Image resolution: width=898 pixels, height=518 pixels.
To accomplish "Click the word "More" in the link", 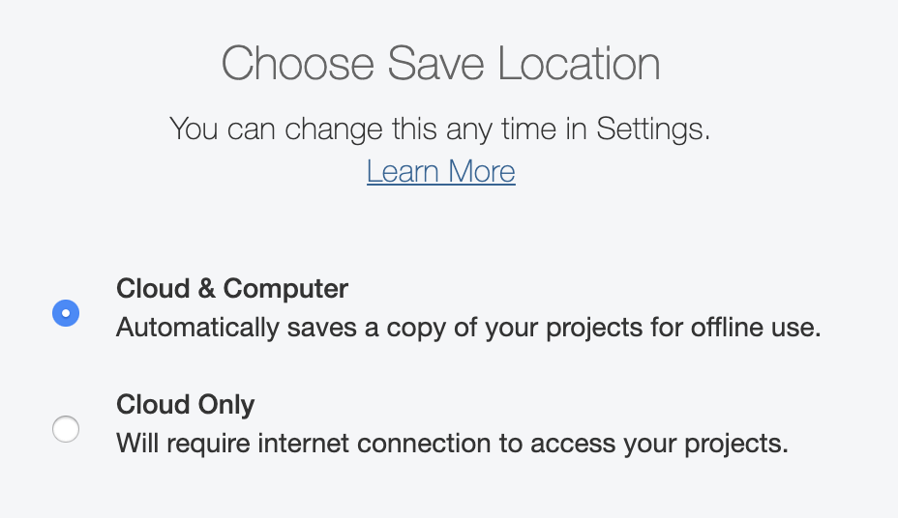I will coord(481,171).
